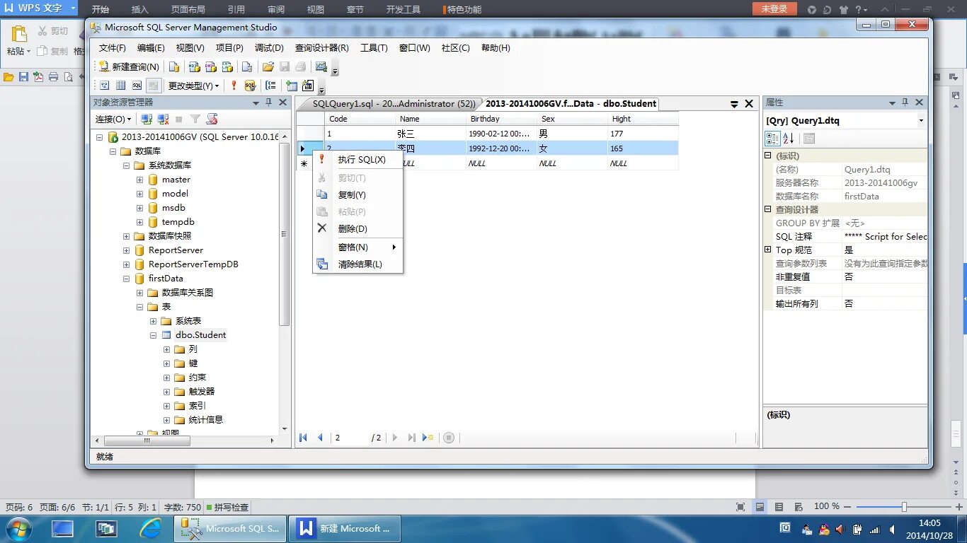Collapse the 2013-20141006GV server node
This screenshot has width=967, height=543.
tap(99, 137)
